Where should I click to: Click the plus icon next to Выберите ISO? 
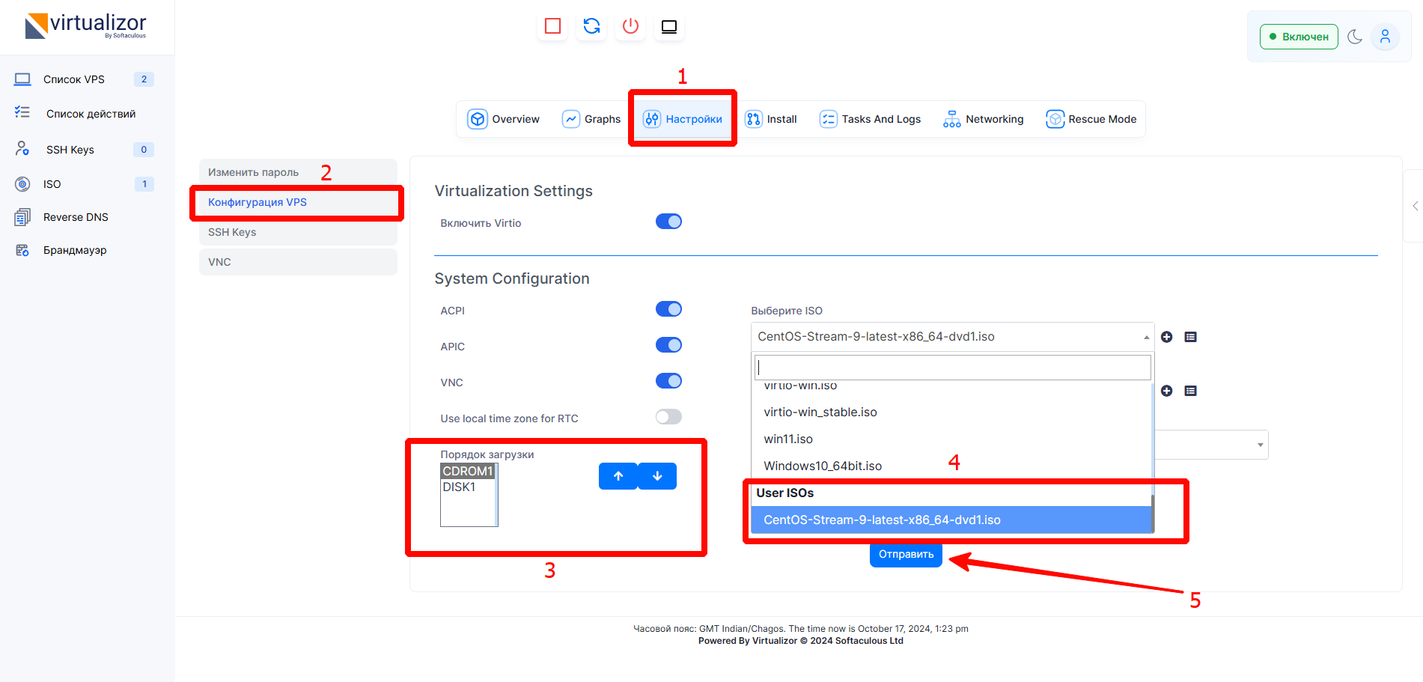[x=1166, y=337]
